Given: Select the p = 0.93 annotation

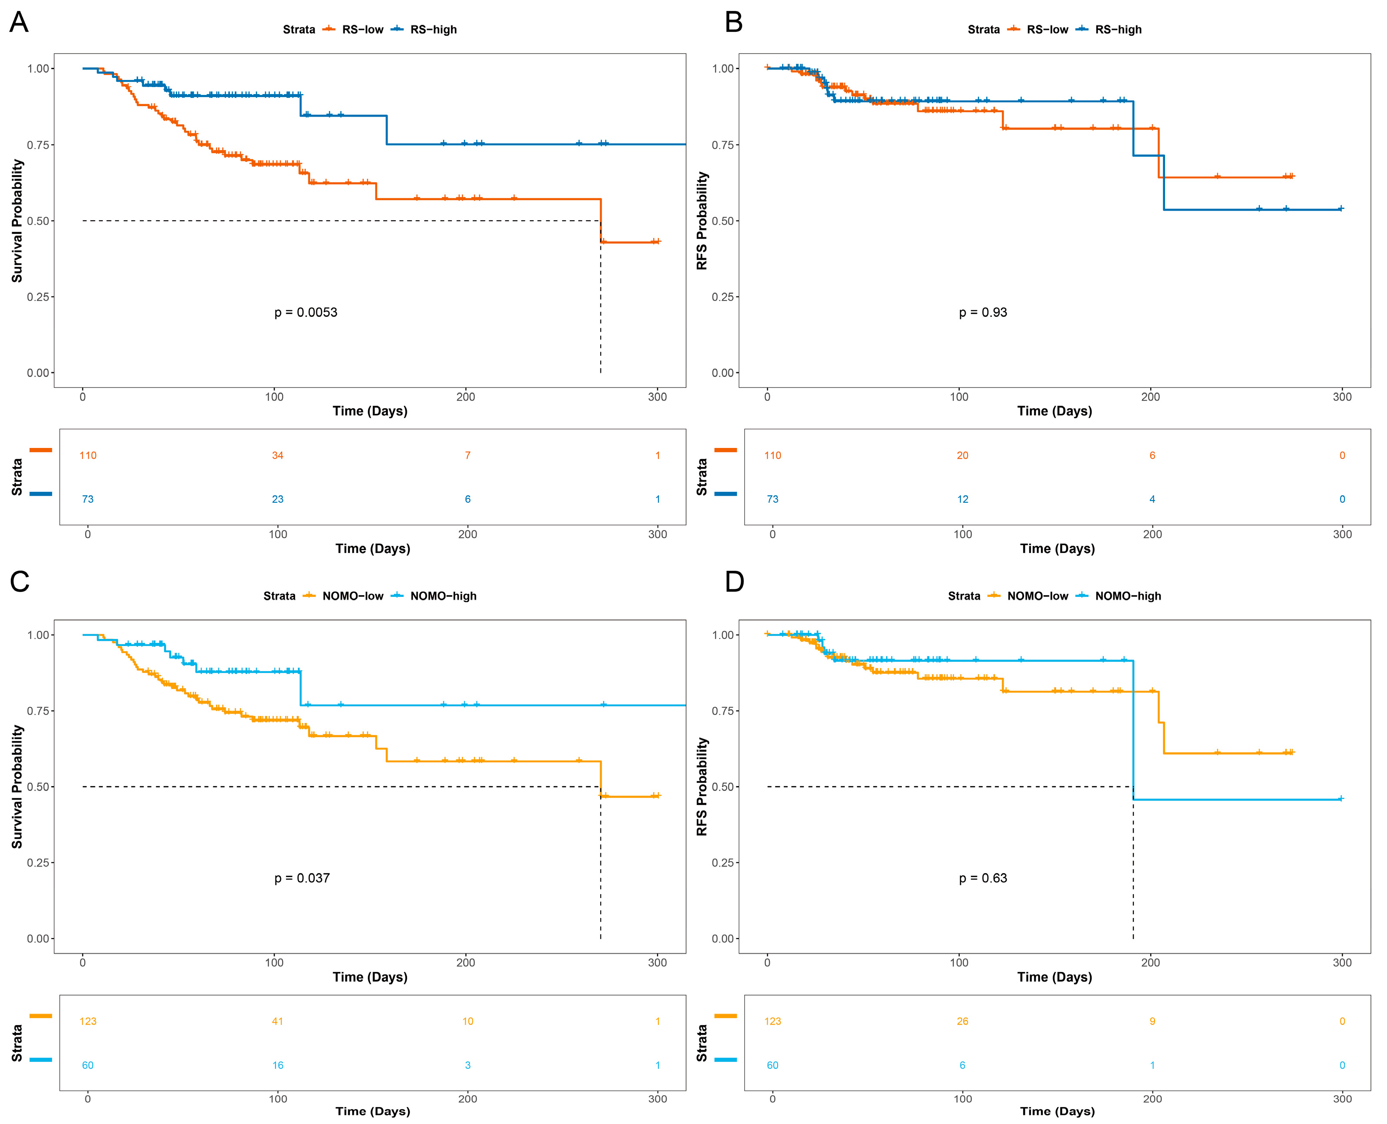Looking at the screenshot, I should 983,313.
